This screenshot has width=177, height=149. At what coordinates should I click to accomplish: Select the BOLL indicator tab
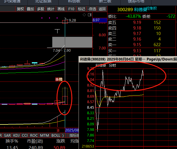(x=56, y=135)
